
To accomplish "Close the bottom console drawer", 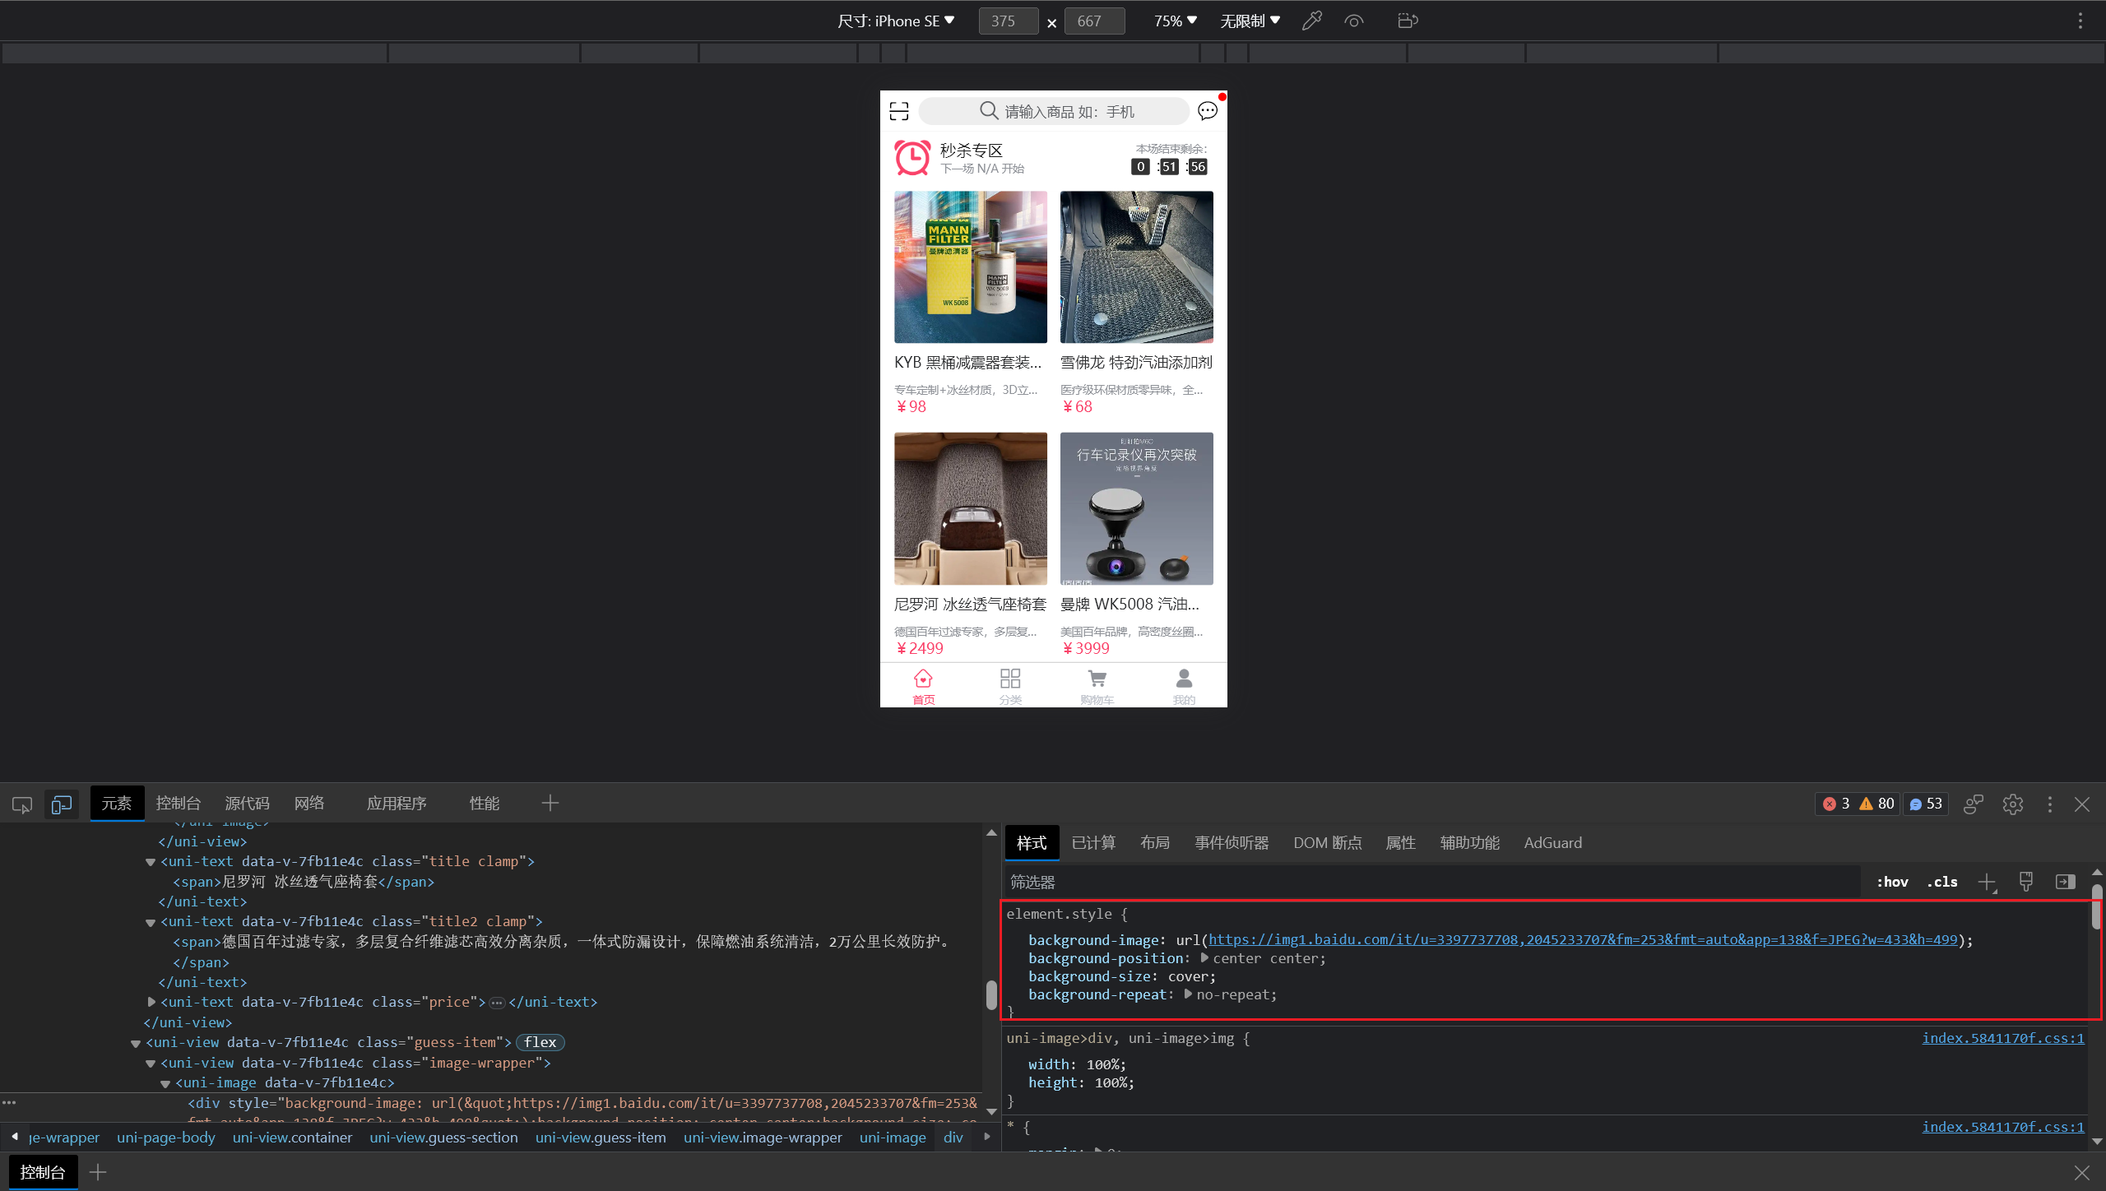I will [x=2082, y=1172].
